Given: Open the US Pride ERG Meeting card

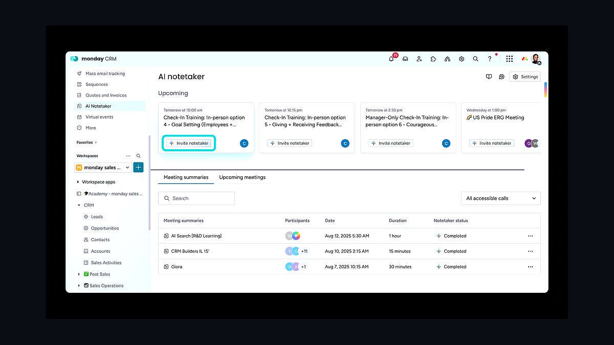Looking at the screenshot, I should (501, 128).
